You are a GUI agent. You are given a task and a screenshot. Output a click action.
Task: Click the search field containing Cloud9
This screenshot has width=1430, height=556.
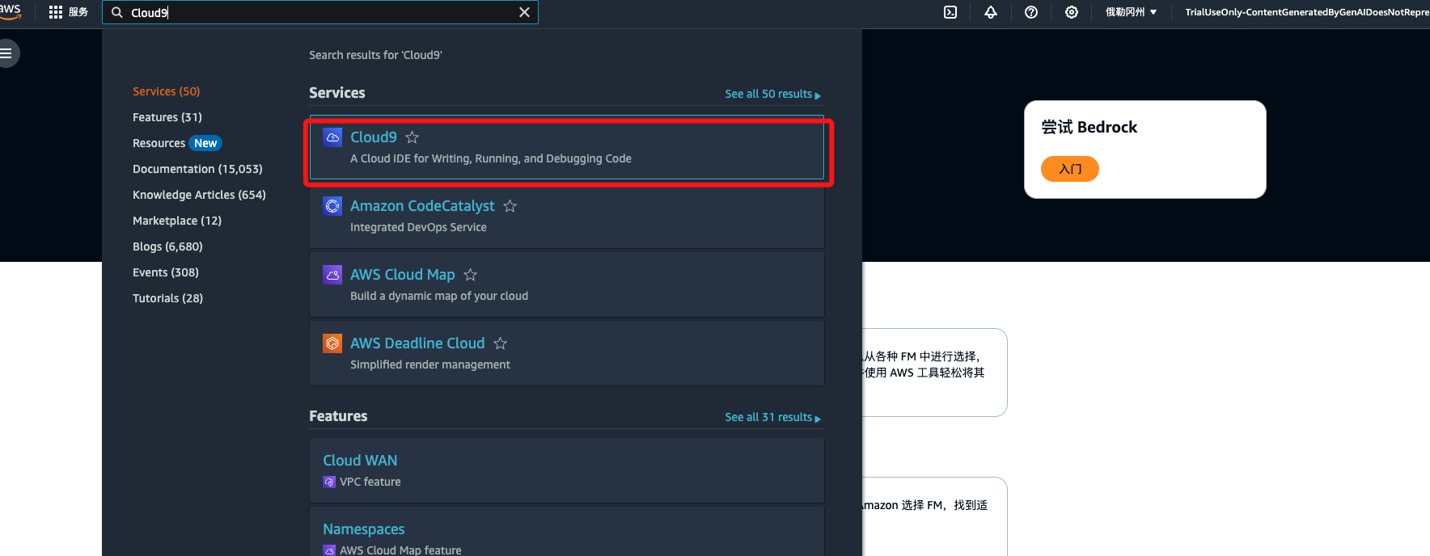320,12
